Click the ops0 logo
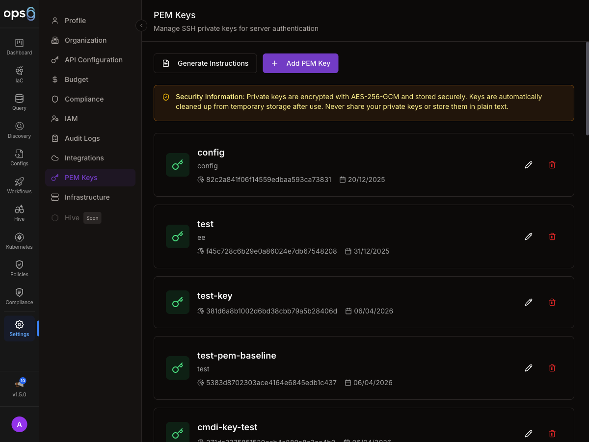Image resolution: width=589 pixels, height=442 pixels. tap(20, 14)
